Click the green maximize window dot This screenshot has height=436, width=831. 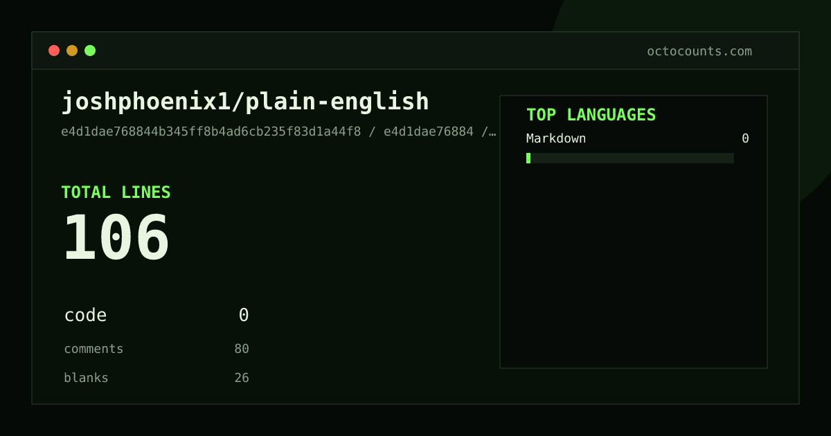click(90, 51)
